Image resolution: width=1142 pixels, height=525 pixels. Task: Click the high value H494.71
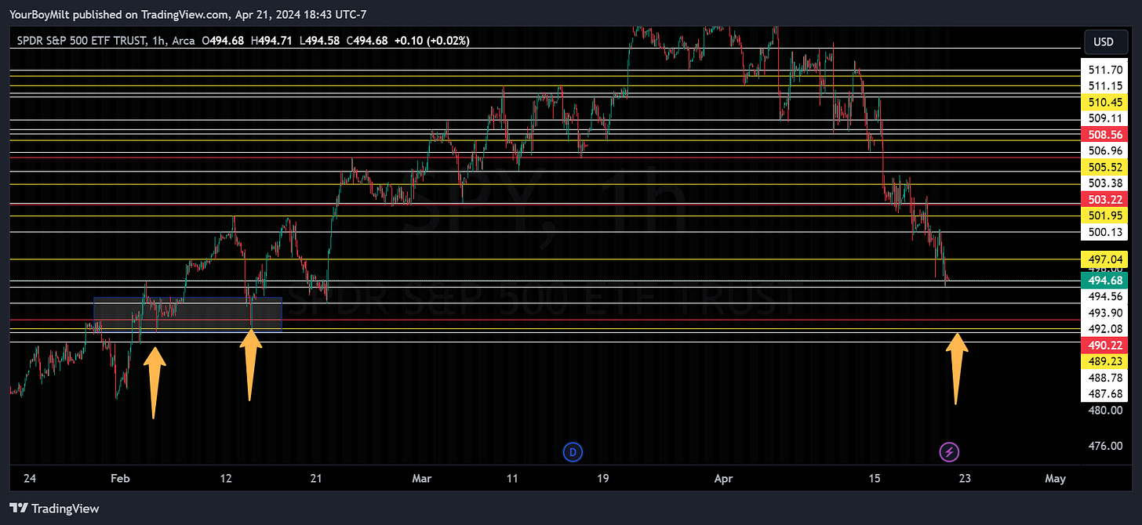[271, 40]
